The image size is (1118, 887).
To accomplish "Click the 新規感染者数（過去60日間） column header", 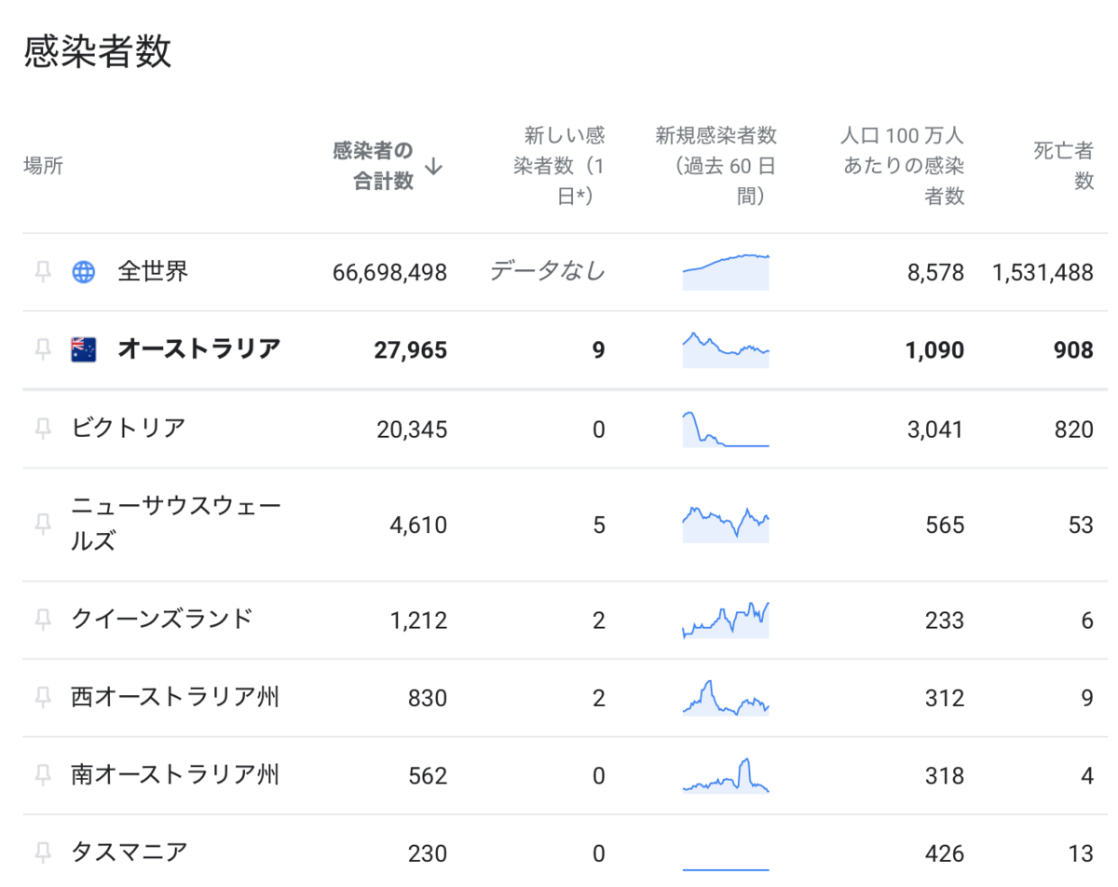I will point(716,166).
